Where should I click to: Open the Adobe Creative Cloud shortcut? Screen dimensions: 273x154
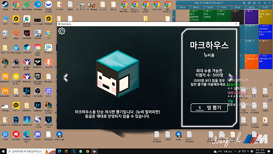pos(38,50)
